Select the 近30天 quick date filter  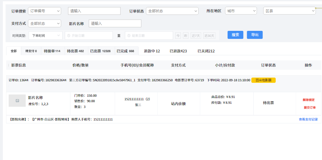click(x=209, y=36)
